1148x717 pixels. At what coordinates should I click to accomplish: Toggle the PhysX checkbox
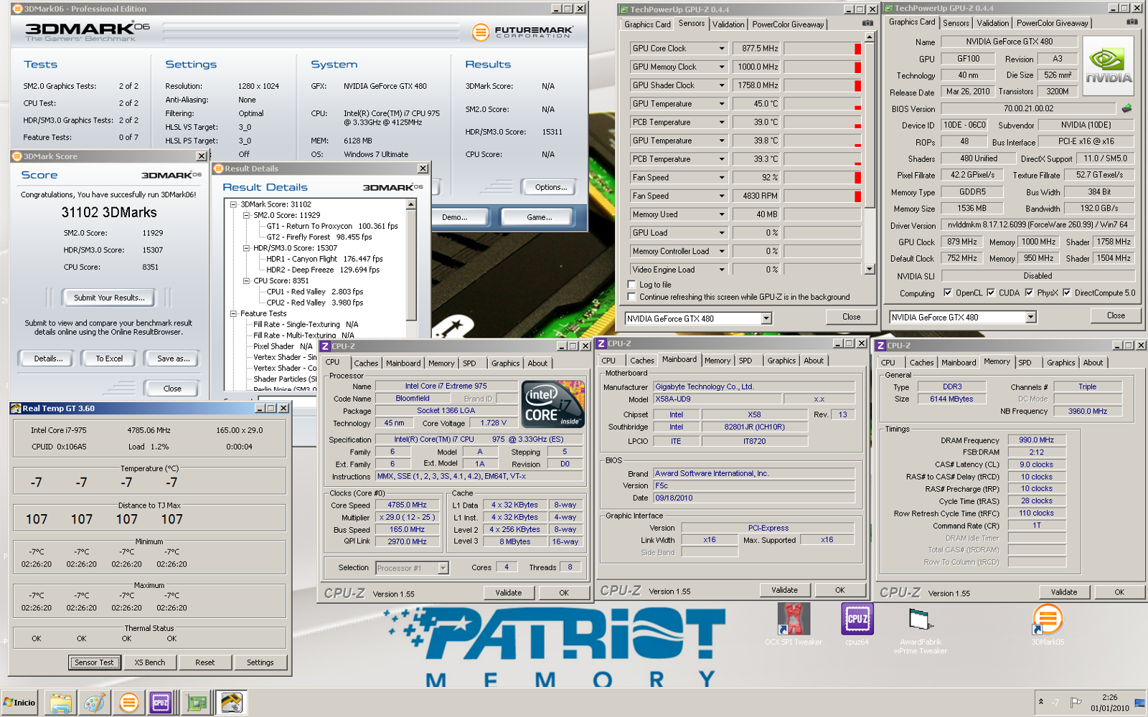pos(1029,293)
